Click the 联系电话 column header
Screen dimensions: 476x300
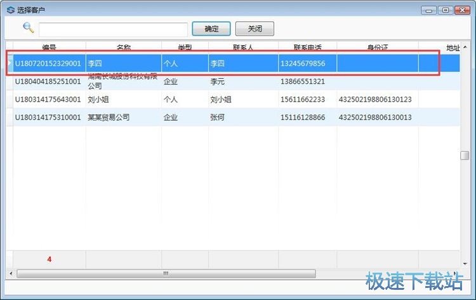(308, 48)
